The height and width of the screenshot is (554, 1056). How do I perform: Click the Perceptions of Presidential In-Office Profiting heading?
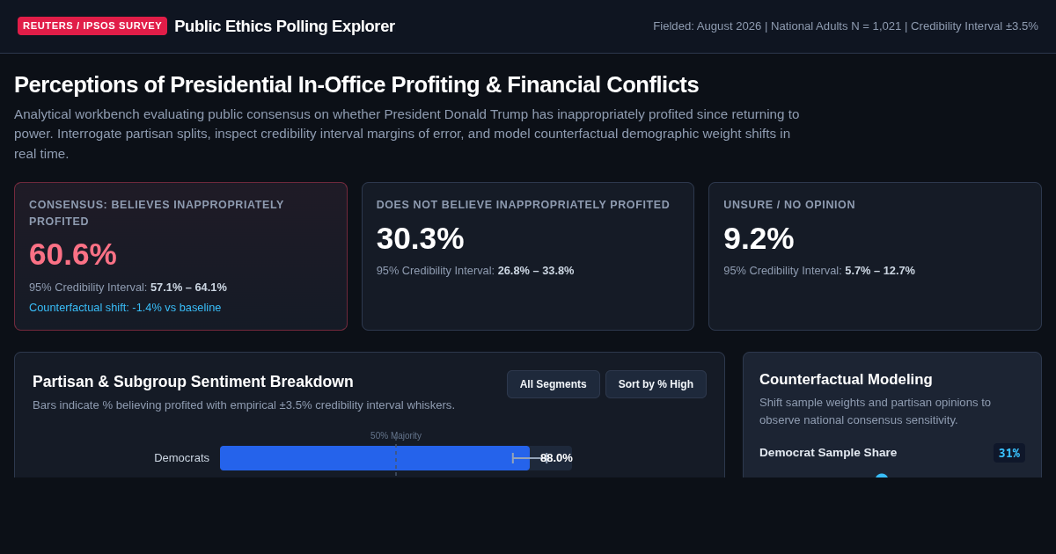[x=356, y=84]
